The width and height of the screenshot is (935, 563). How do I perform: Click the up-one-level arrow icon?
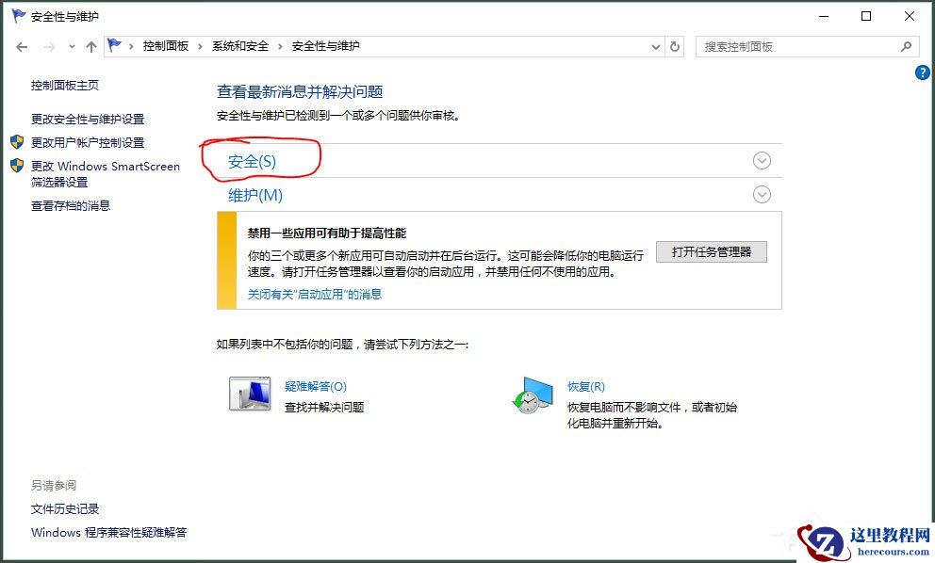(x=91, y=46)
